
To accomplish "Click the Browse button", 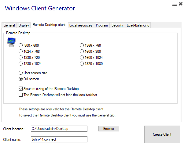I will (x=109, y=129).
